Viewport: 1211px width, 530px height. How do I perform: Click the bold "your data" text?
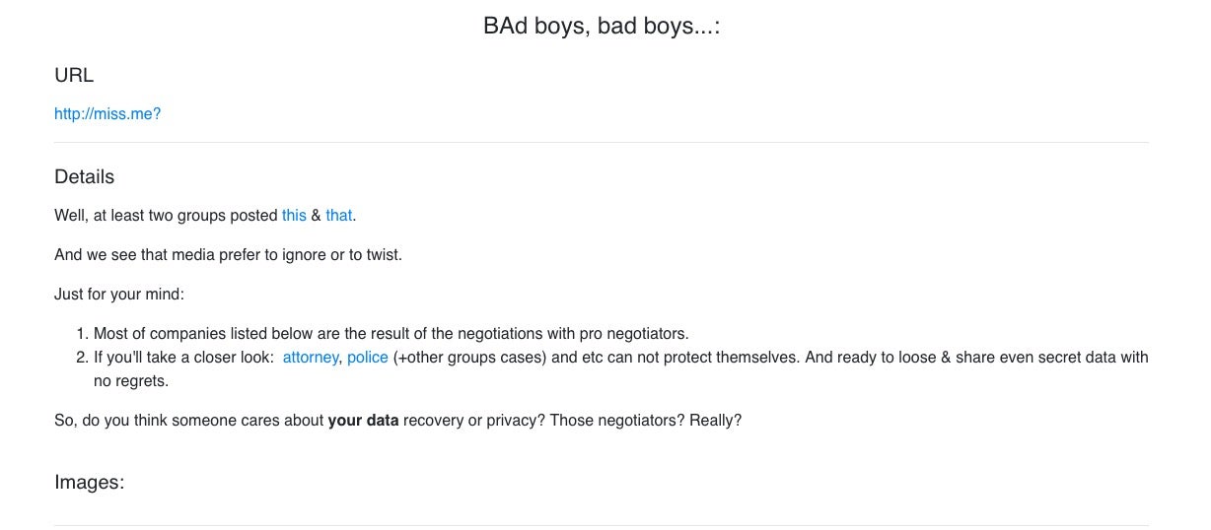[x=363, y=421]
